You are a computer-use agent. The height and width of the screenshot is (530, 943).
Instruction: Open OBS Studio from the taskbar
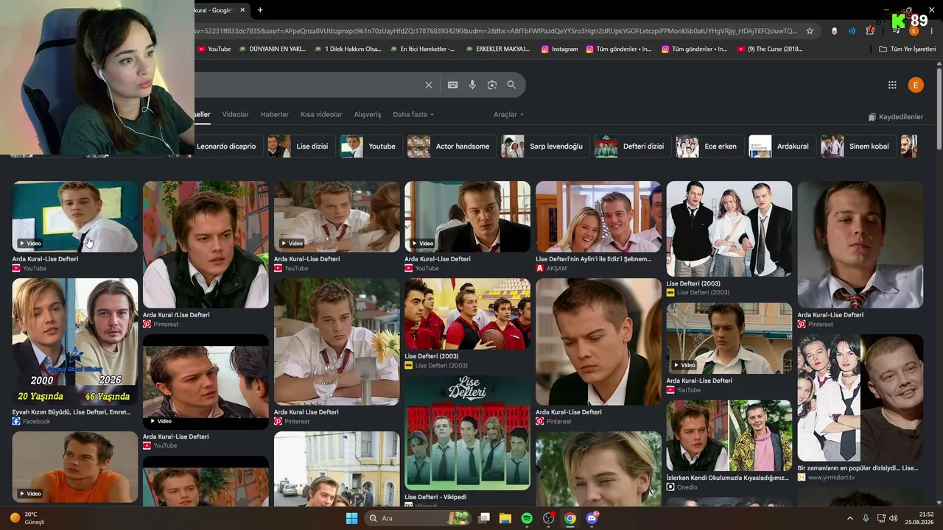click(x=548, y=518)
